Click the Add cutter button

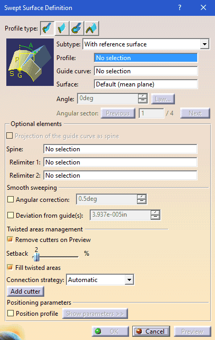(x=26, y=291)
